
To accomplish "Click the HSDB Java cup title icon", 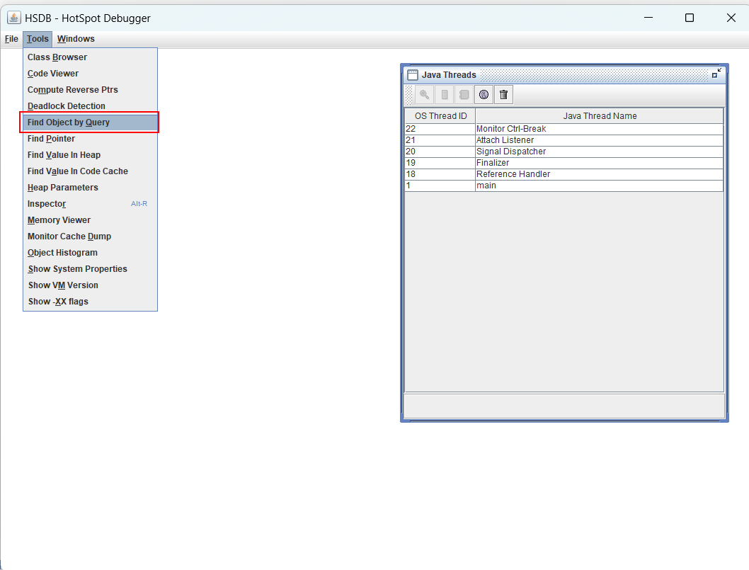I will 13,18.
